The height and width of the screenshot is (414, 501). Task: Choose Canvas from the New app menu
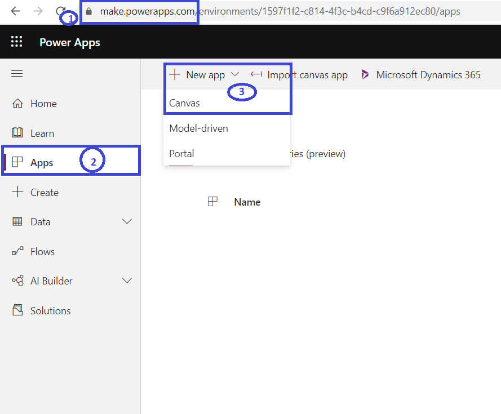[x=185, y=103]
